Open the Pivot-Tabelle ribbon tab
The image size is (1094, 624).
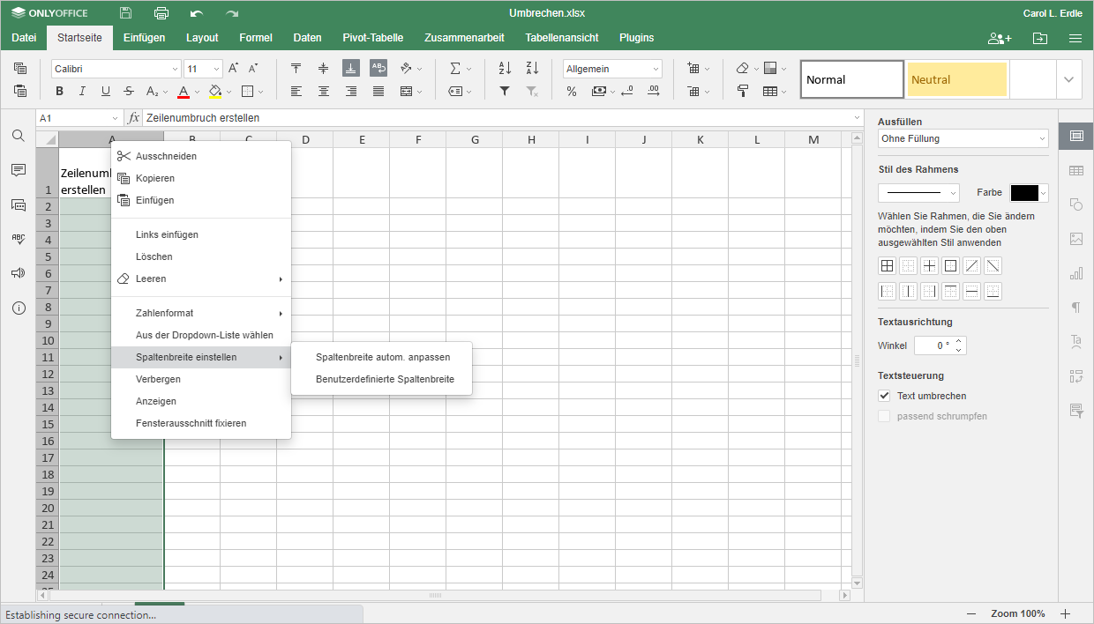(373, 38)
